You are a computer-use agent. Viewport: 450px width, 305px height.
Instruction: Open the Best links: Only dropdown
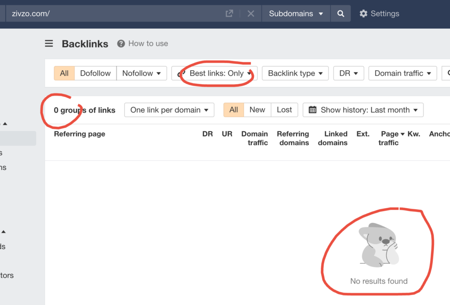tap(214, 73)
